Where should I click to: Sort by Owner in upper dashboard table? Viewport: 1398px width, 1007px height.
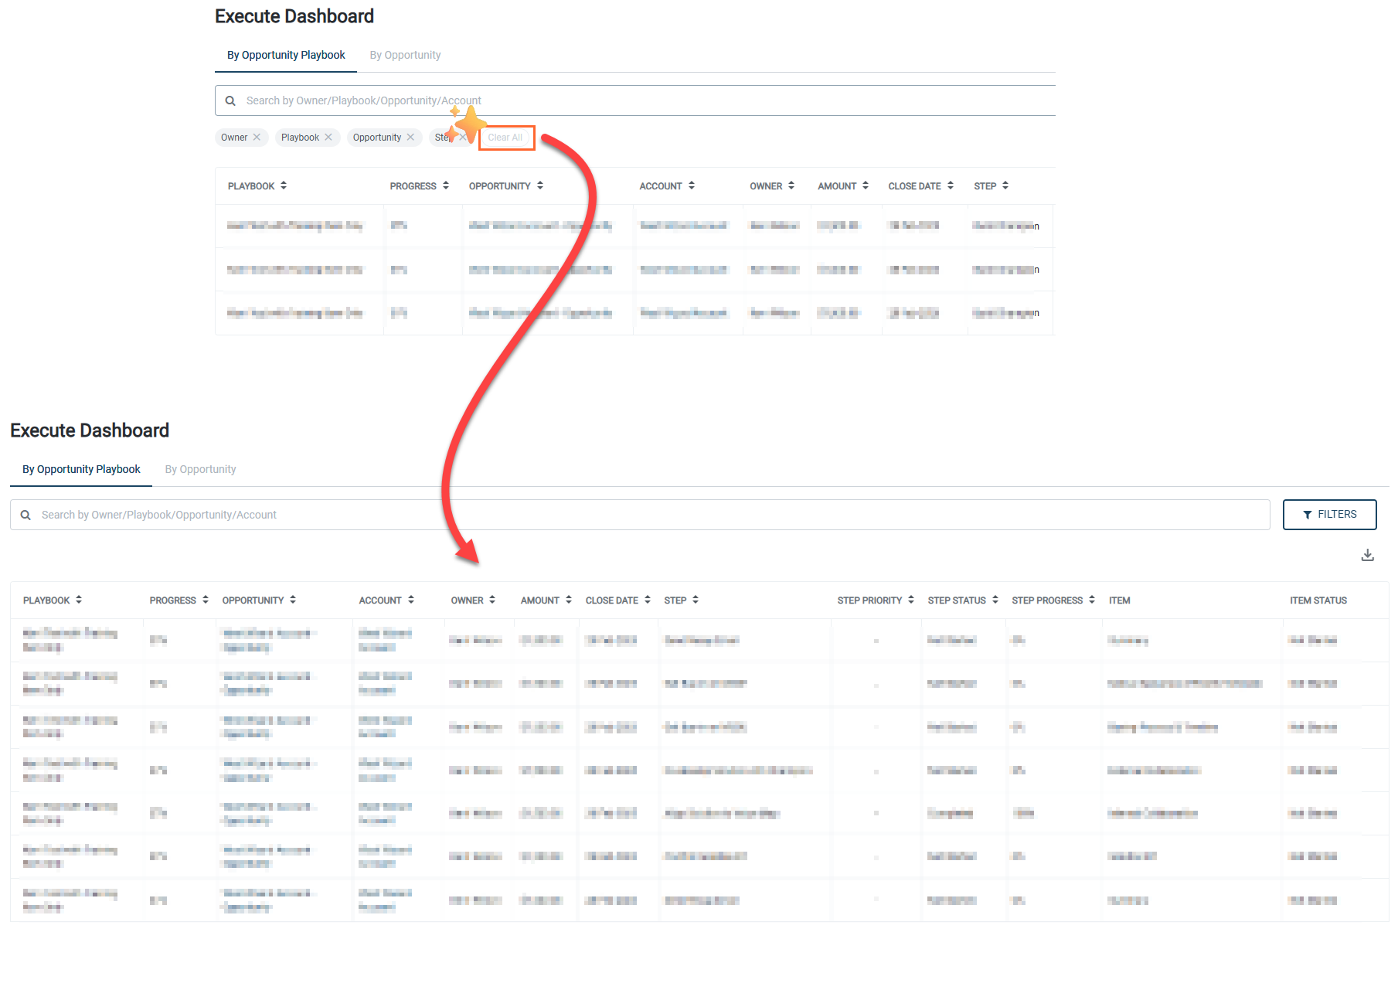(791, 185)
